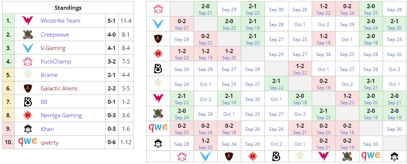Select Khan logo in crosstable bottom row
Image resolution: width=407 pixels, height=164 pixels.
(394, 155)
